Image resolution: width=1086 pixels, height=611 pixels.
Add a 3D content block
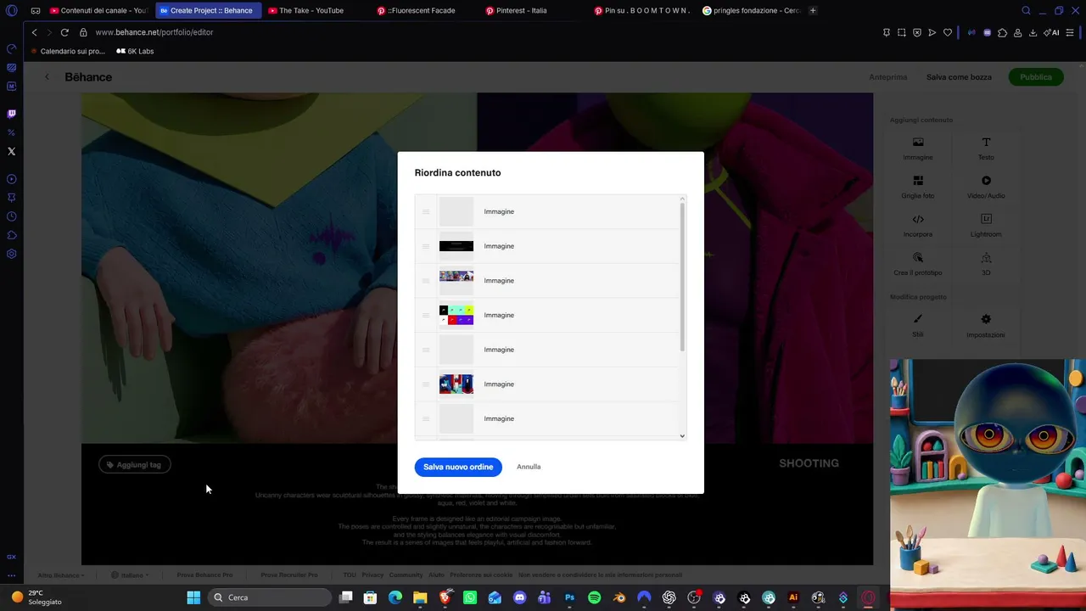pos(986,264)
